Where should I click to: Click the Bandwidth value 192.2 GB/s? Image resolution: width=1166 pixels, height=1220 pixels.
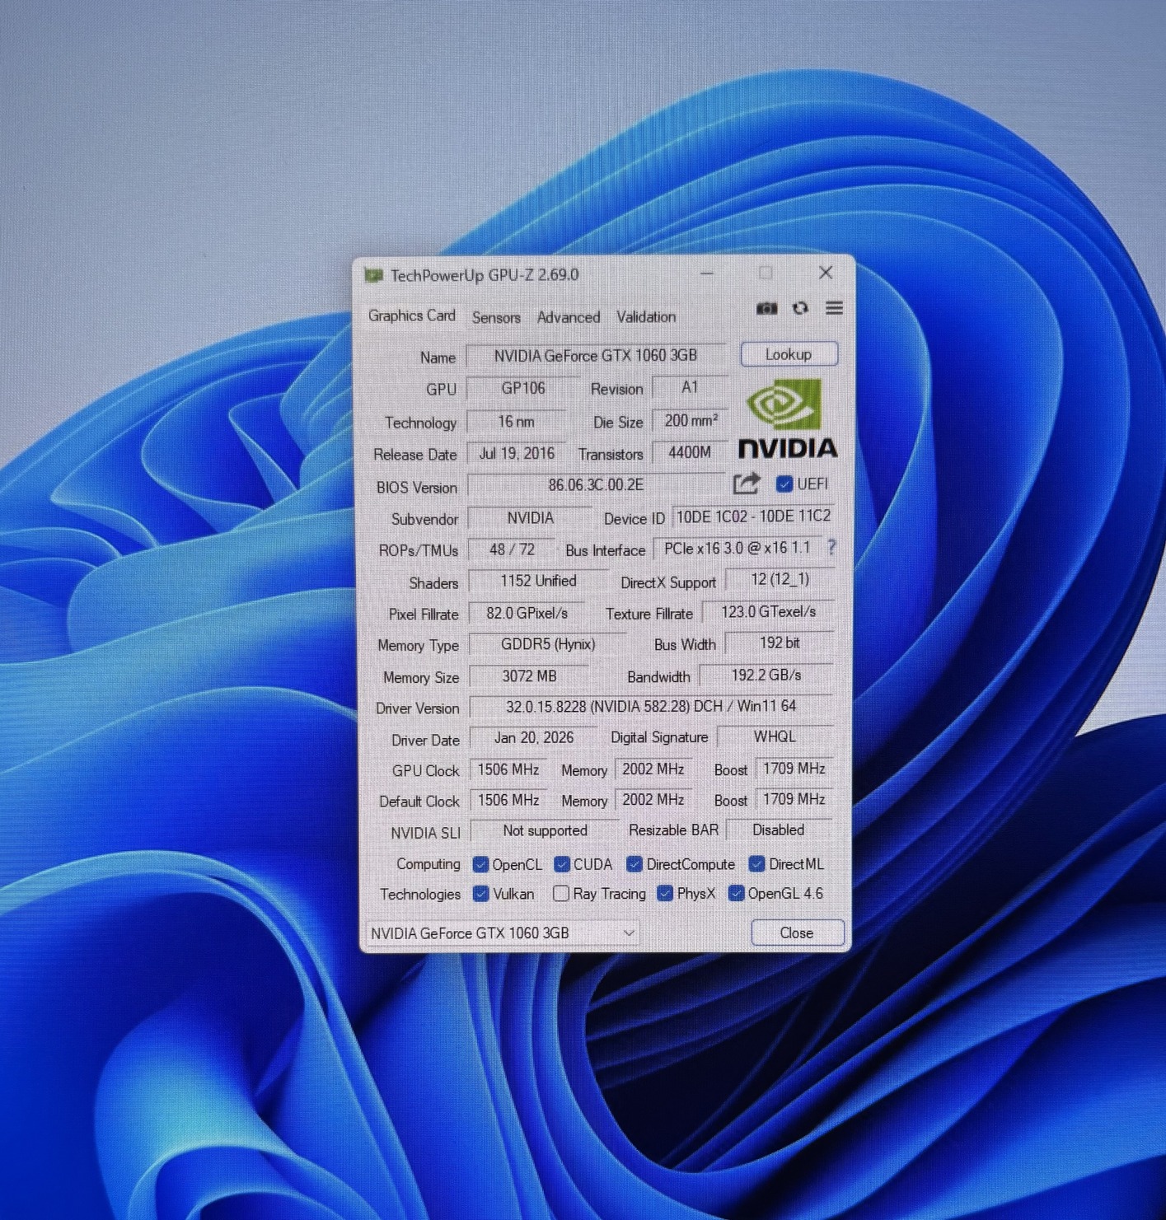coord(766,675)
